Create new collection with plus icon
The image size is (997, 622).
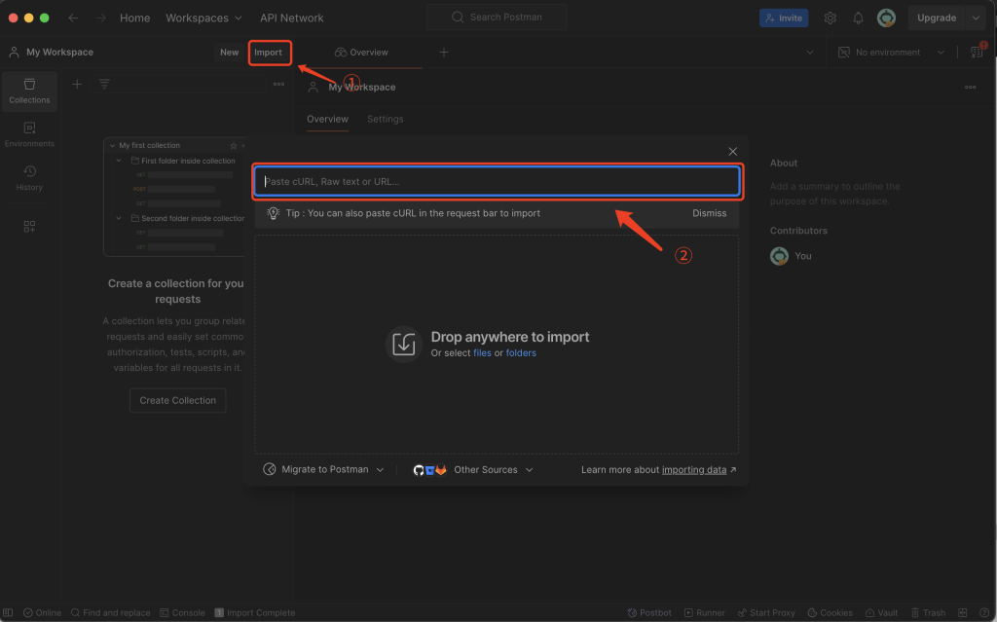(77, 84)
